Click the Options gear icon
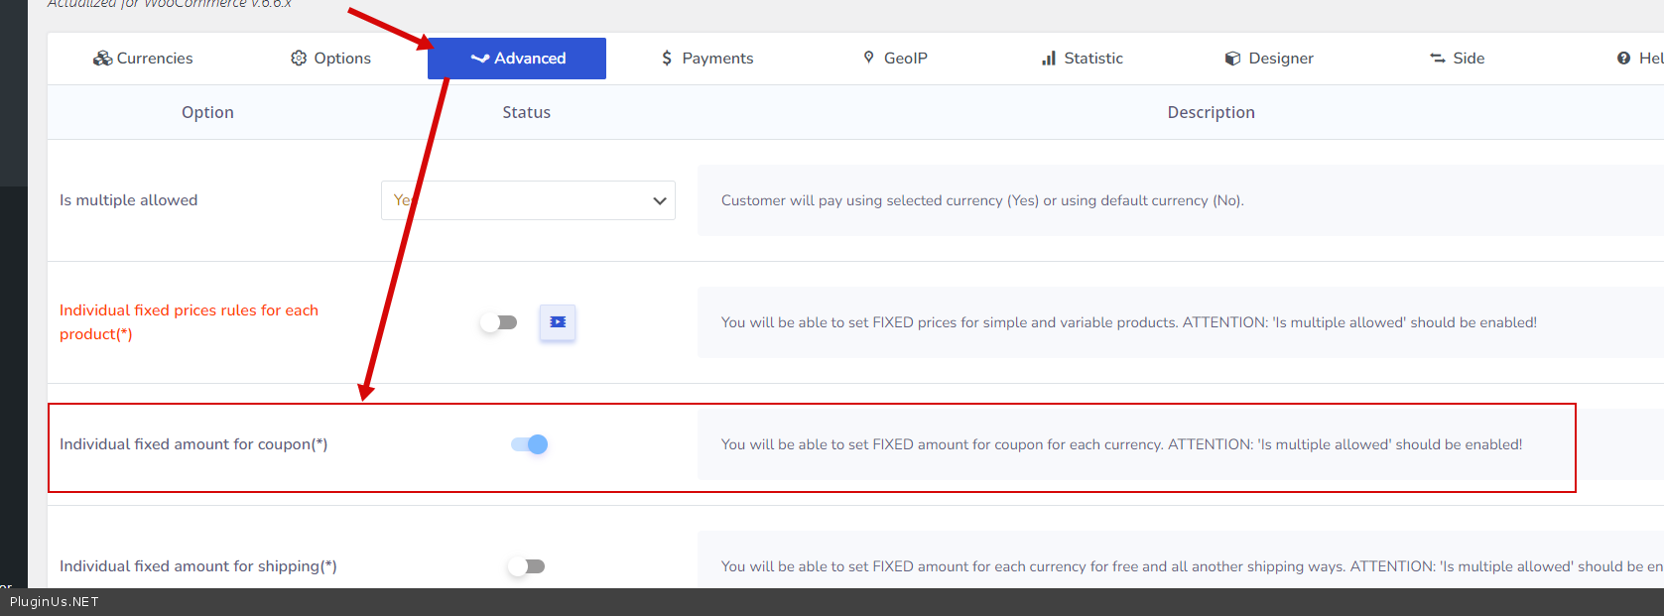Viewport: 1664px width, 616px height. (299, 59)
